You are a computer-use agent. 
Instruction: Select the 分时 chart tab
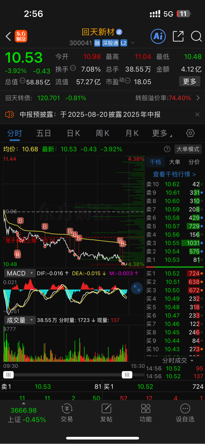coord(14,133)
